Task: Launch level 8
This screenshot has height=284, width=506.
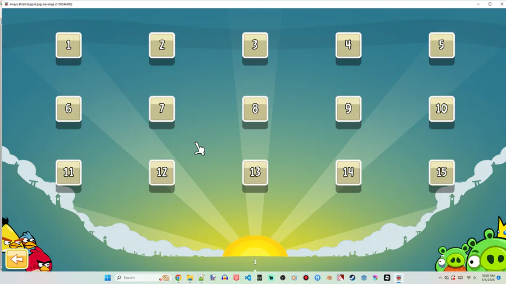Action: point(255,109)
